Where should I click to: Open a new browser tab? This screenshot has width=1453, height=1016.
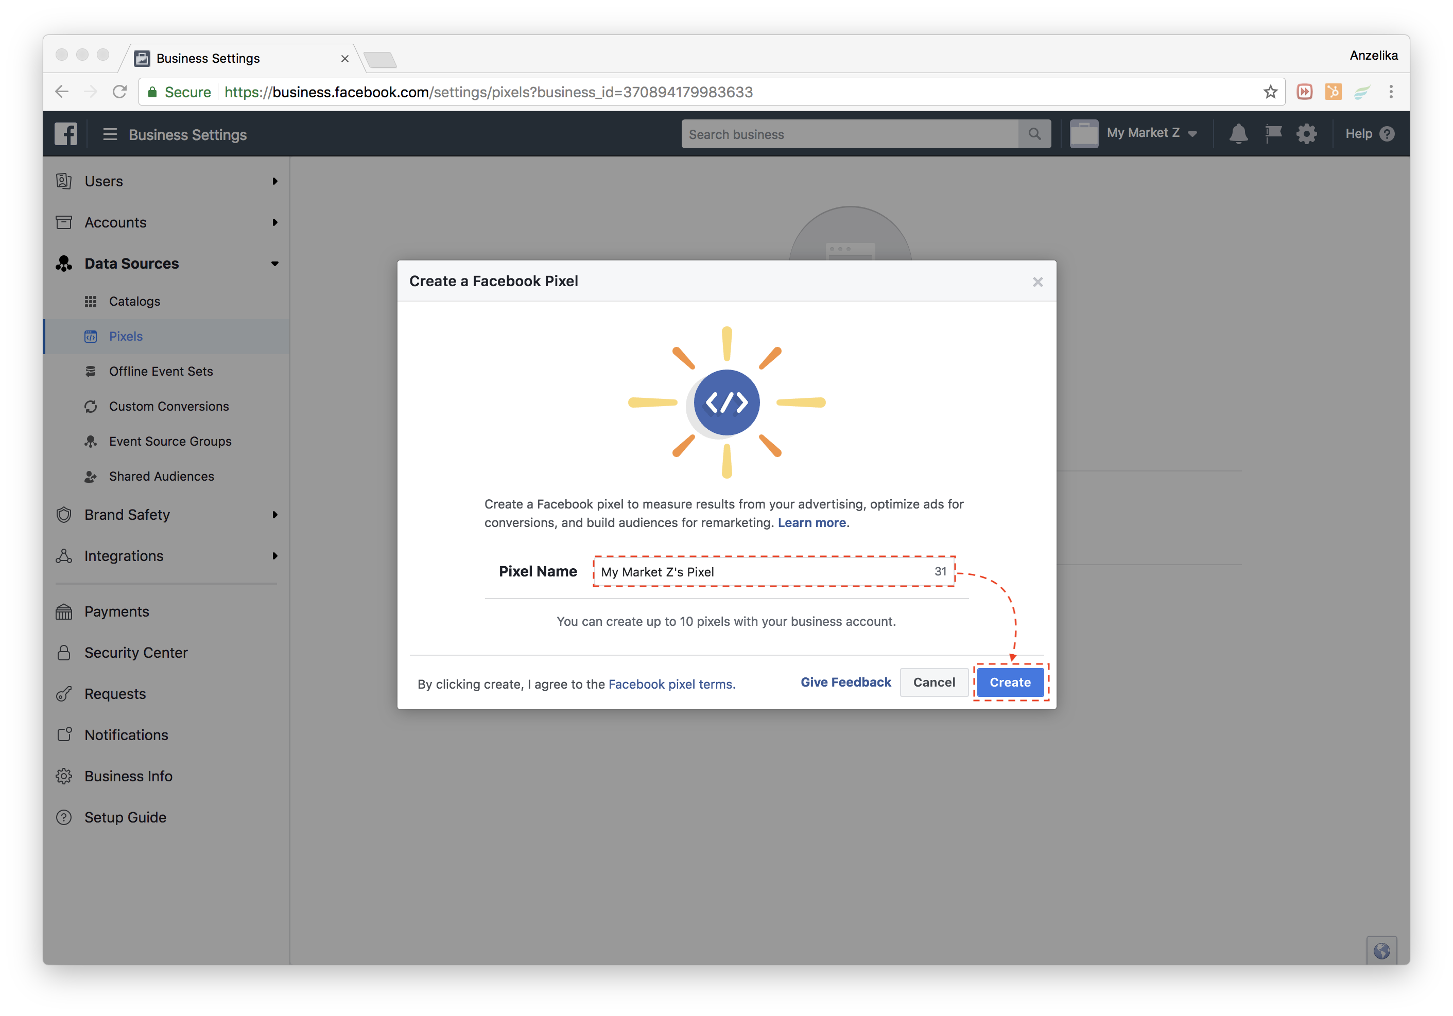pyautogui.click(x=380, y=60)
